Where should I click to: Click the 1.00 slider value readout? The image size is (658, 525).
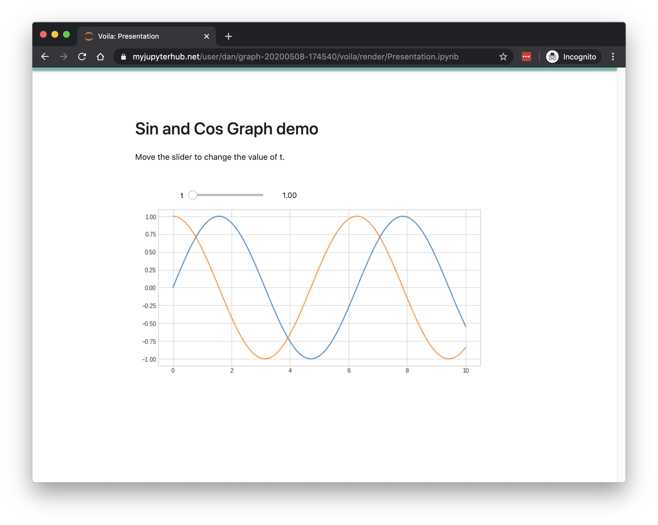click(x=289, y=195)
